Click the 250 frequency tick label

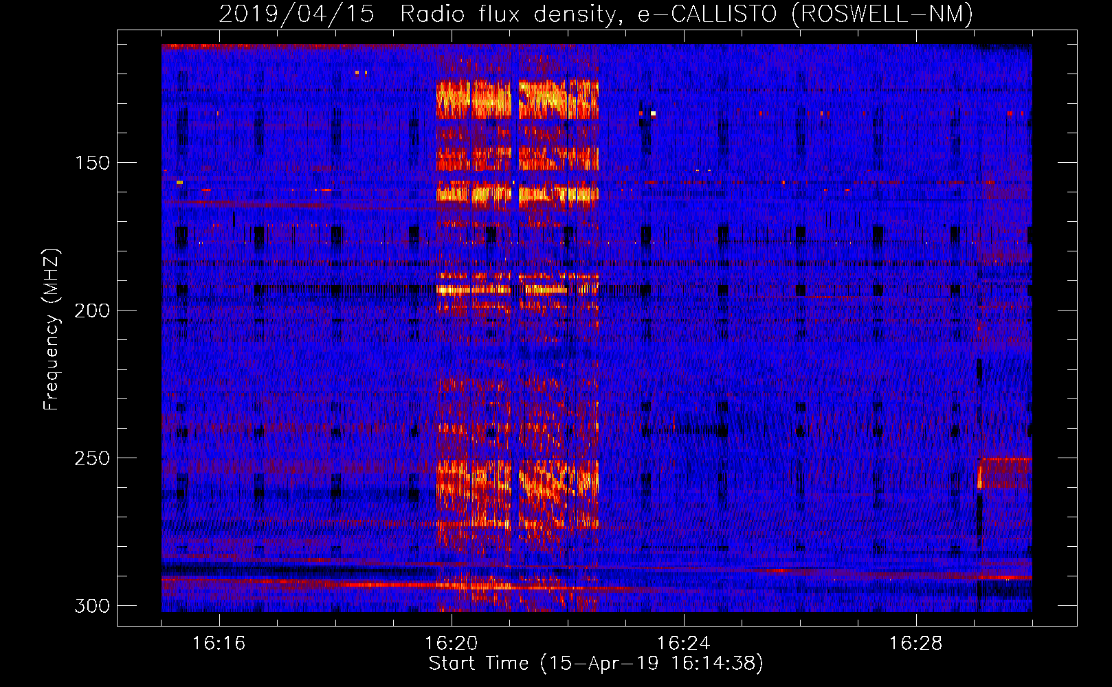91,458
